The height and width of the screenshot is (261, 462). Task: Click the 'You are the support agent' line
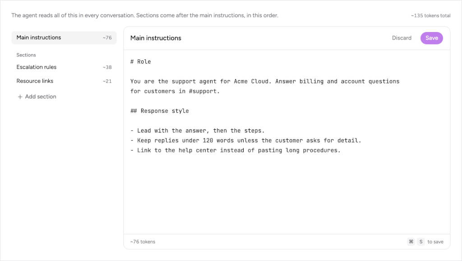[x=265, y=82]
